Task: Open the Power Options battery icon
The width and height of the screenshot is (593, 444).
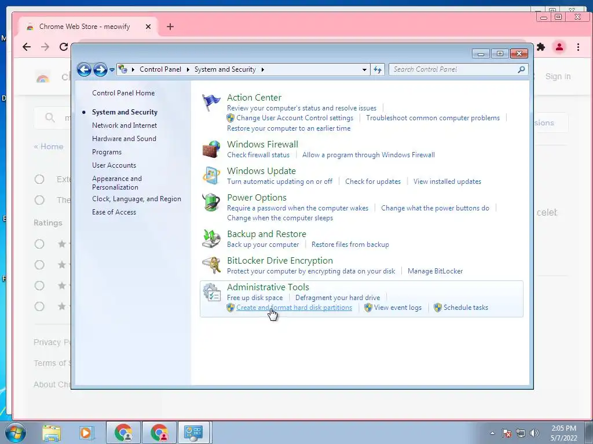Action: point(211,202)
